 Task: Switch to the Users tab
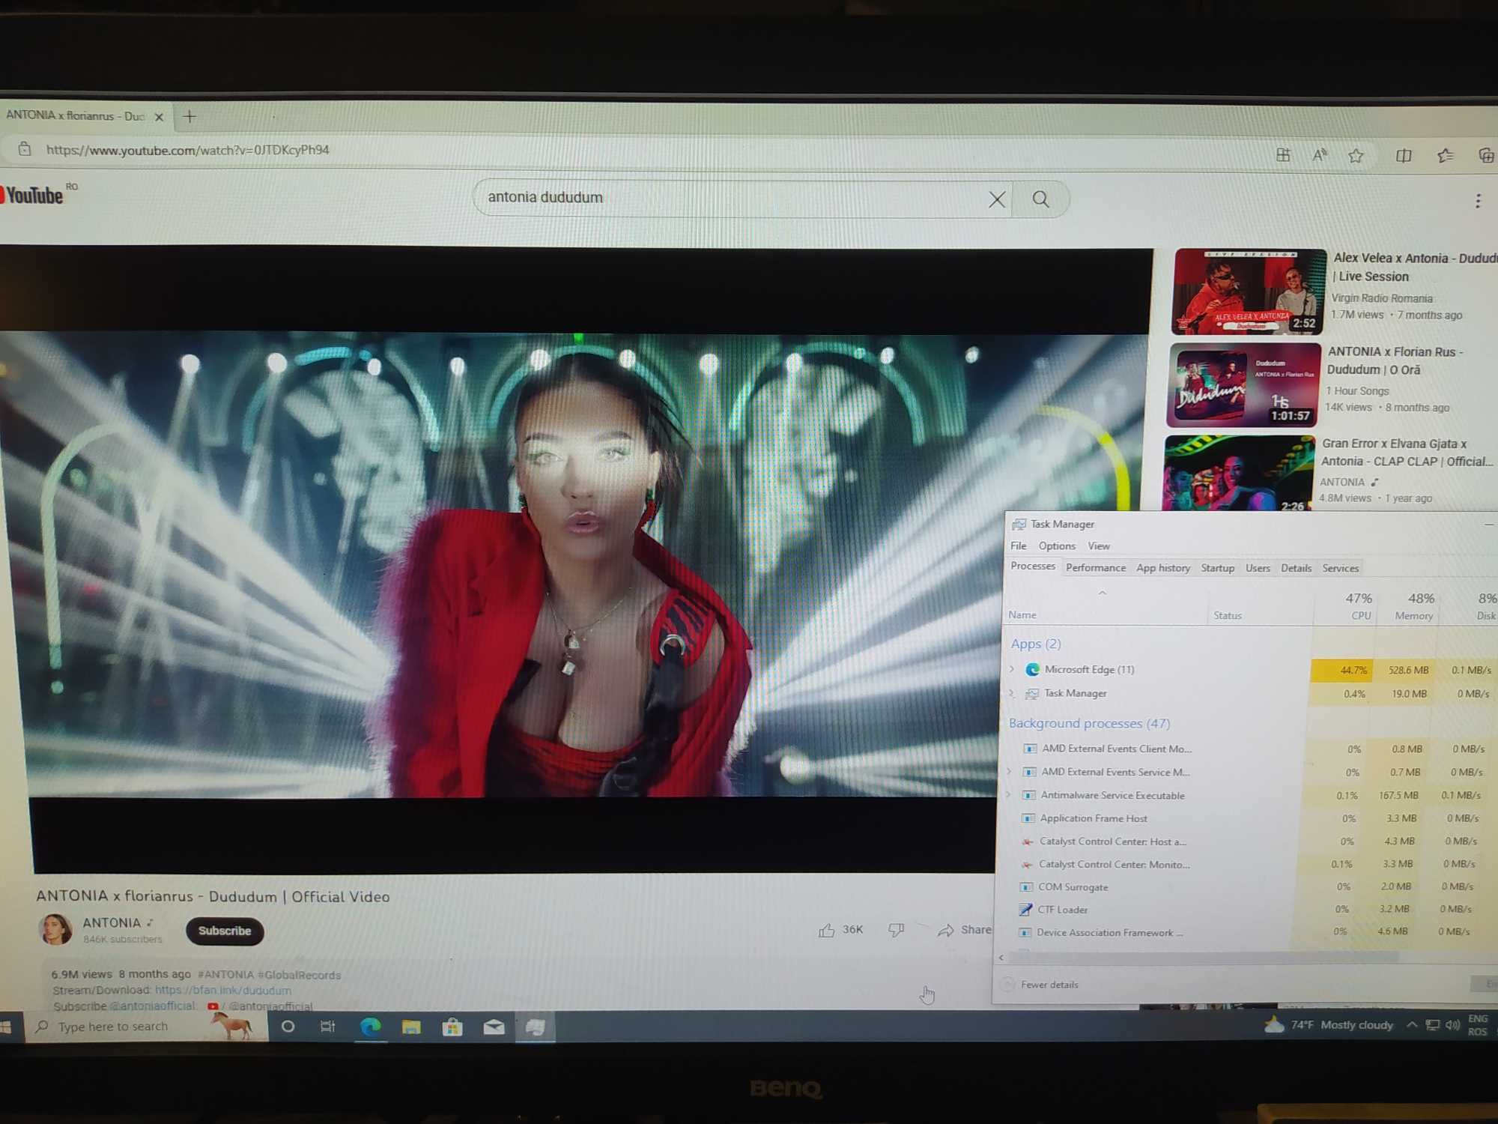pyautogui.click(x=1258, y=568)
